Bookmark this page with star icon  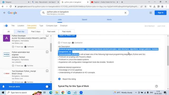145,6
